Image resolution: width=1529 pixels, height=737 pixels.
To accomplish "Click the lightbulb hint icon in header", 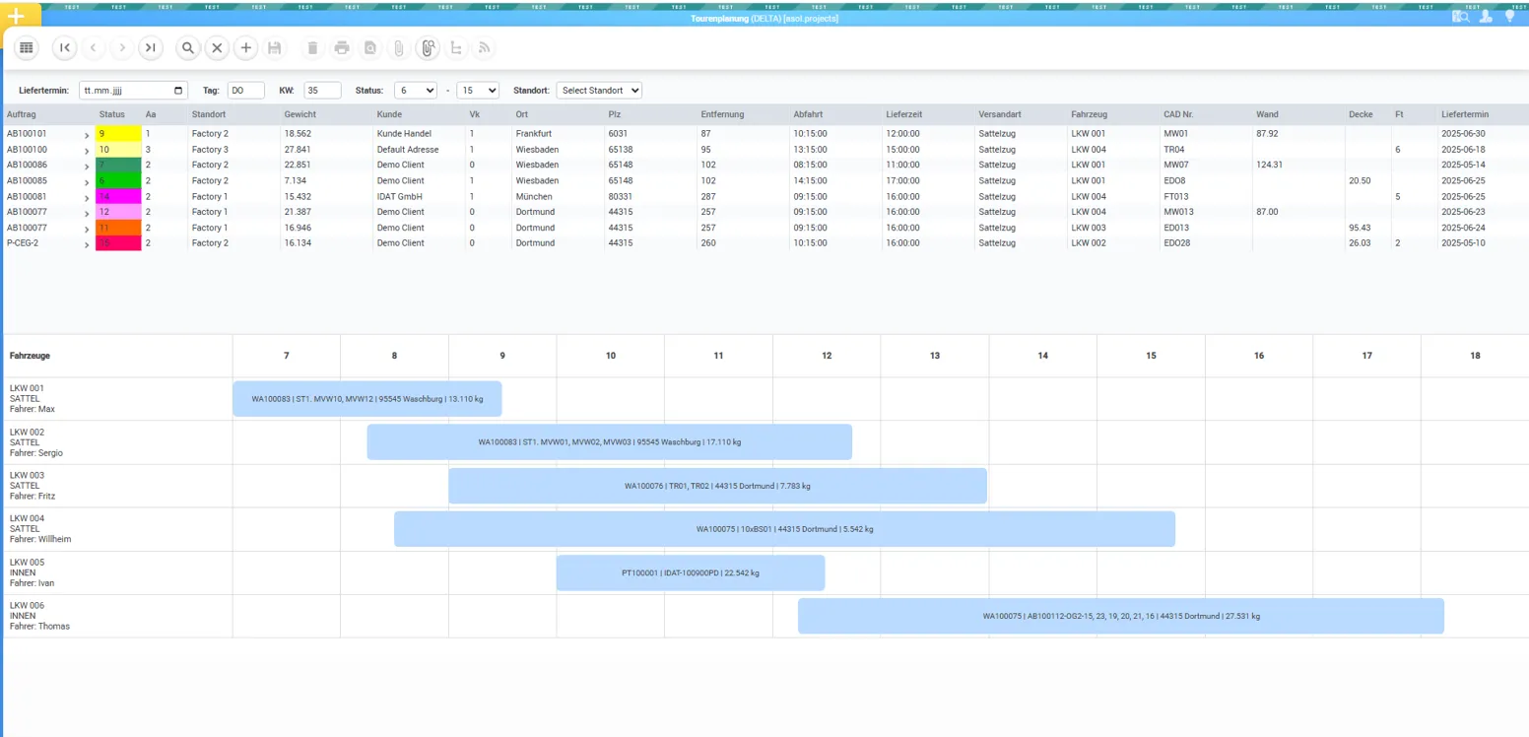I will click(1509, 16).
